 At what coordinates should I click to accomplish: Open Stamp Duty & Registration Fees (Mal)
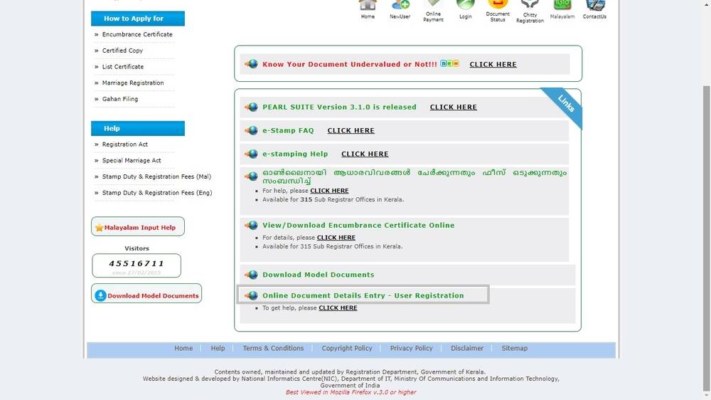point(156,177)
